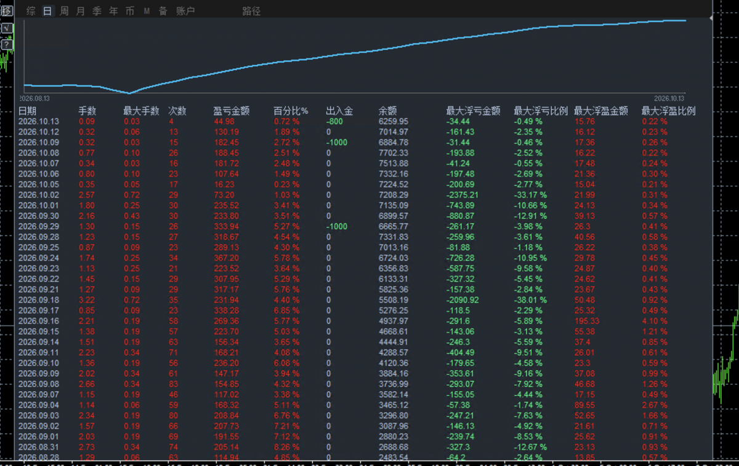Click the 最大浮盈比例 column header
The width and height of the screenshot is (739, 466).
[x=669, y=111]
